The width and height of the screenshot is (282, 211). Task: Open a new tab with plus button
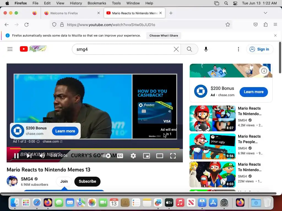[171, 13]
